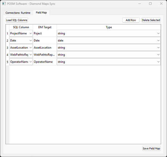
Task: Click the Load SQL Columns button
Action: pos(17,20)
